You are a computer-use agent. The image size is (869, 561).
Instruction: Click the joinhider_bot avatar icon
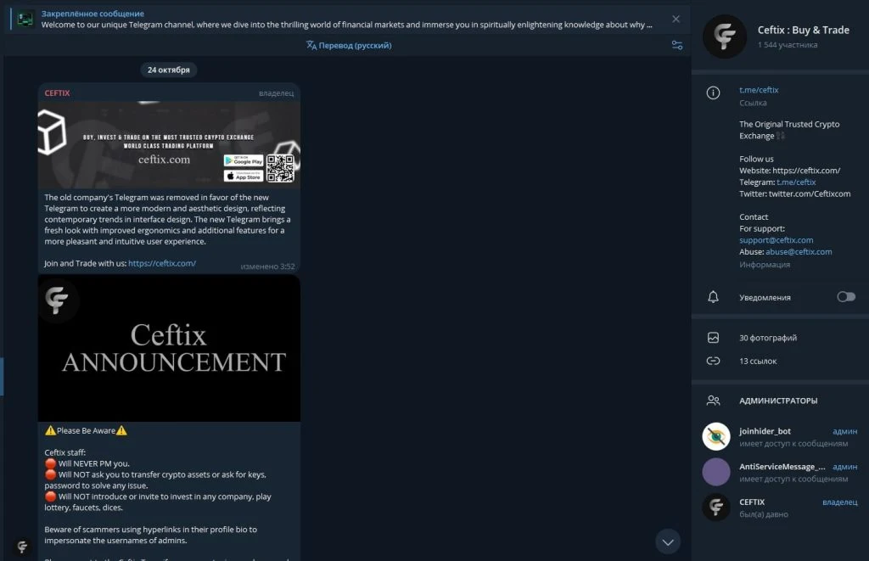(716, 437)
